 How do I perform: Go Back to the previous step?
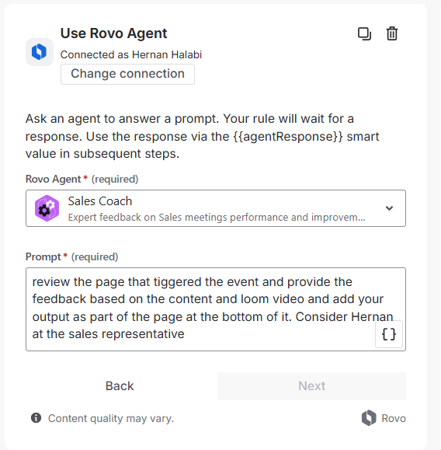point(120,386)
